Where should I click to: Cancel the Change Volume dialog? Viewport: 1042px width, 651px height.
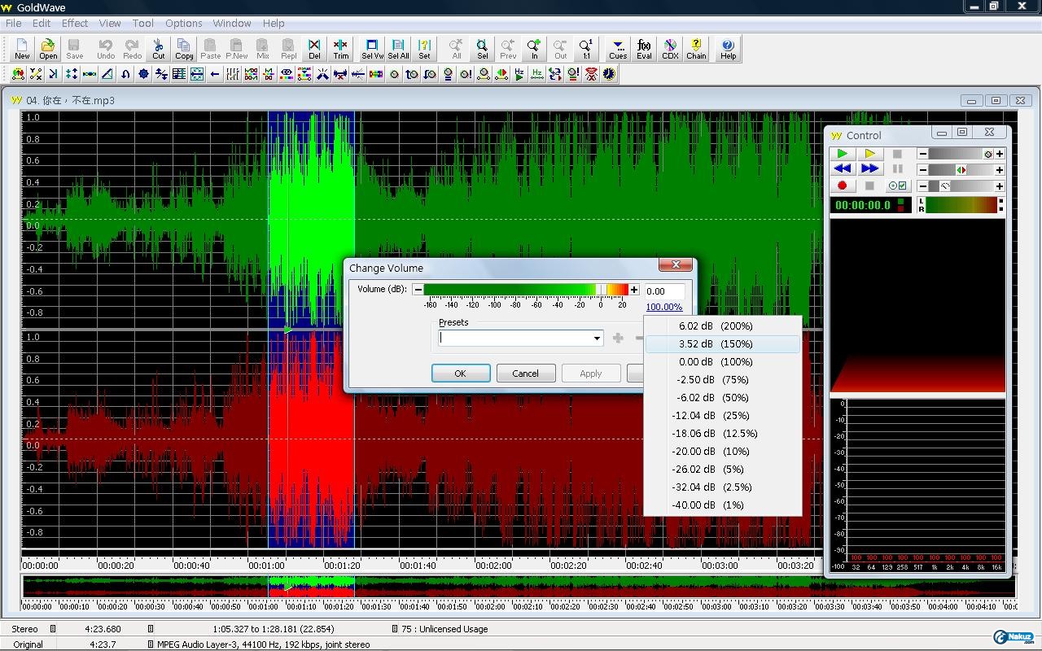(x=525, y=374)
